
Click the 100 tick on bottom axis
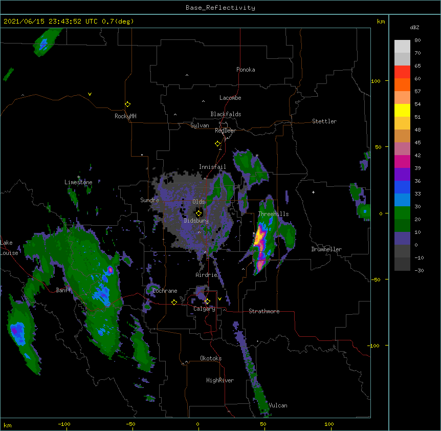(x=329, y=424)
